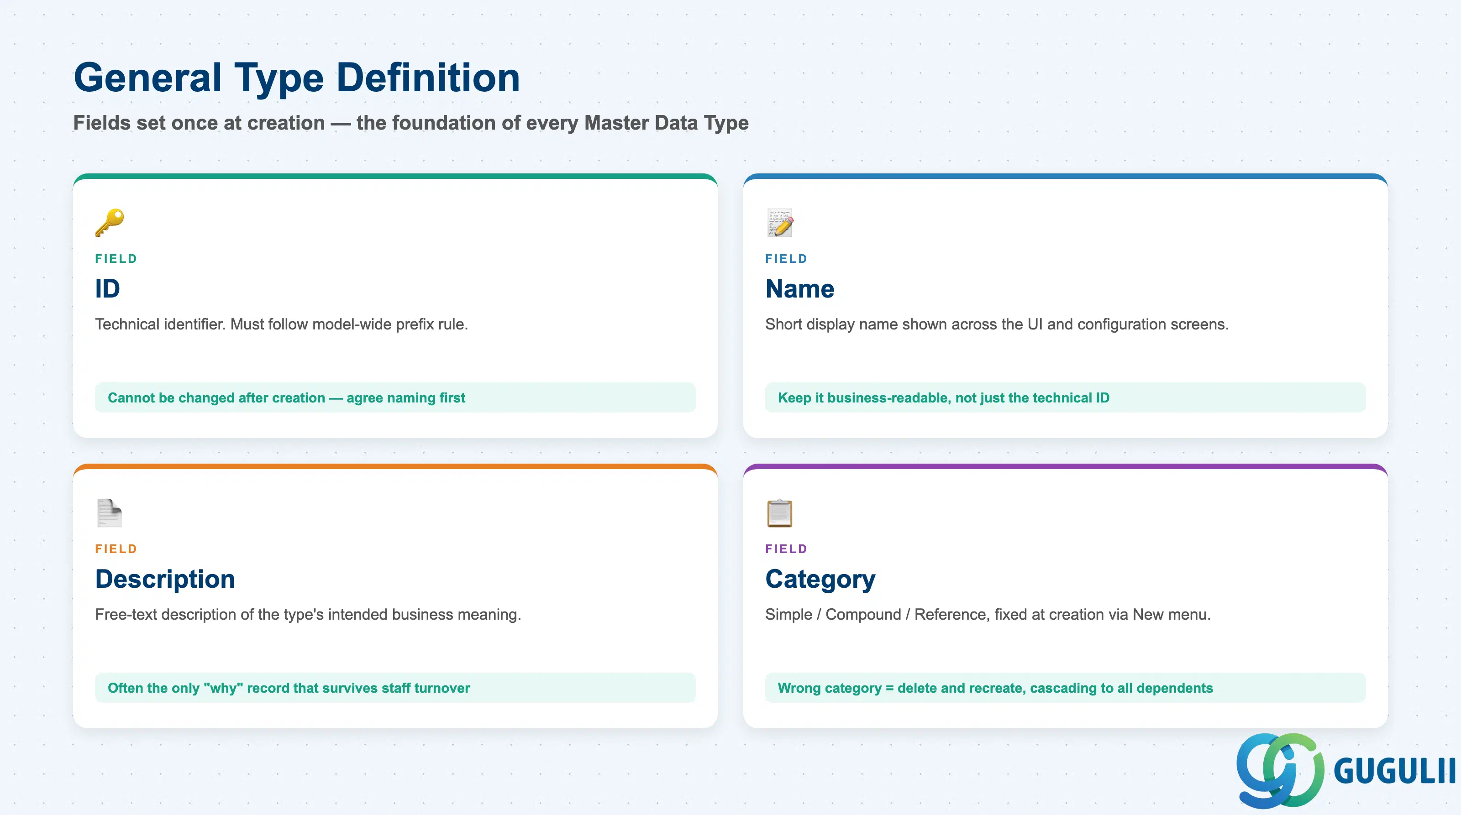Image resolution: width=1461 pixels, height=815 pixels.
Task: Click the purple FIELD label above Category
Action: (x=786, y=549)
